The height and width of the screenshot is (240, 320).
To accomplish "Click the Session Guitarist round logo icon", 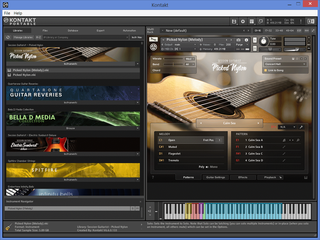I will coord(153,47).
